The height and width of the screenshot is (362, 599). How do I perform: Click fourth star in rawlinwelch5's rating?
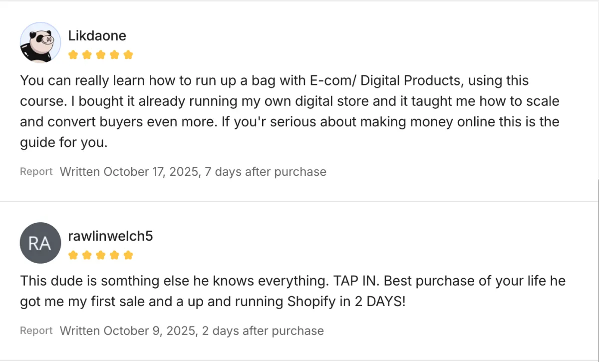[114, 255]
